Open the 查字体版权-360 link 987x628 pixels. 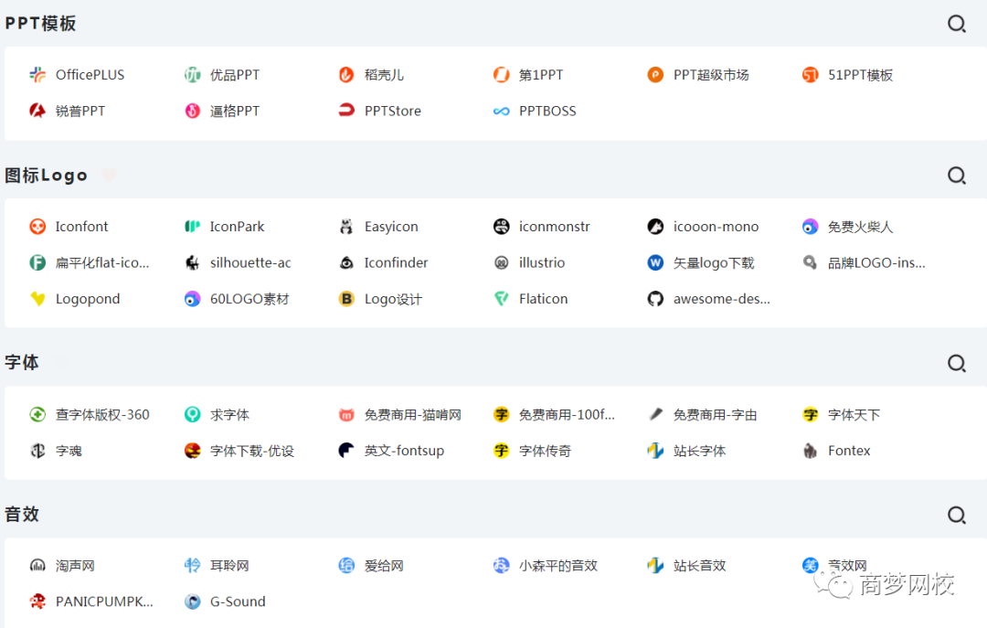102,415
